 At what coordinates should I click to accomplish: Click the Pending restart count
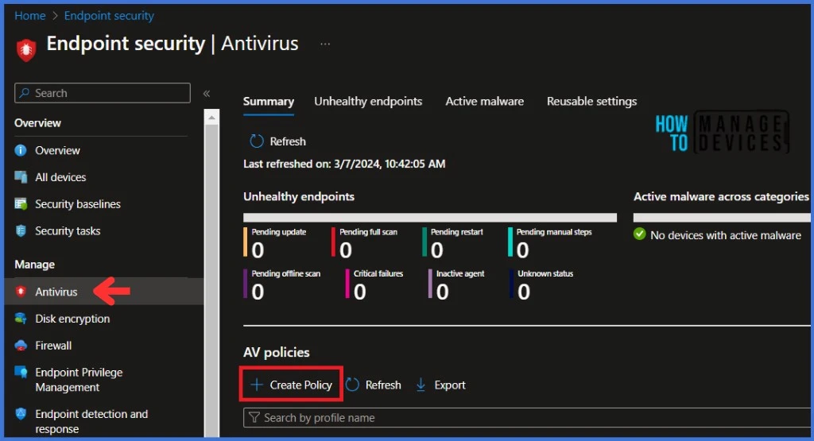[437, 250]
